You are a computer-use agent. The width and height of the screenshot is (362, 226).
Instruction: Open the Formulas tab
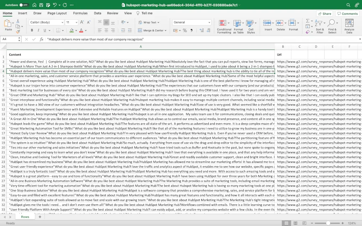click(80, 13)
